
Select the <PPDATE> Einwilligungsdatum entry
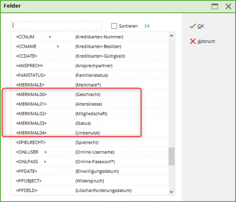click(91, 171)
